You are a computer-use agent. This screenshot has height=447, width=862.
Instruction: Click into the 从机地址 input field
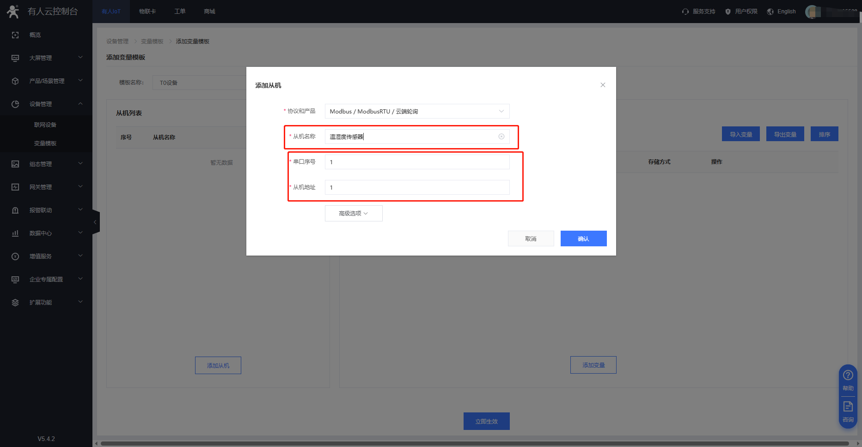point(417,187)
